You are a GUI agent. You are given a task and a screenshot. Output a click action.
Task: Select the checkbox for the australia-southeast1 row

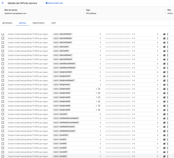3,64
